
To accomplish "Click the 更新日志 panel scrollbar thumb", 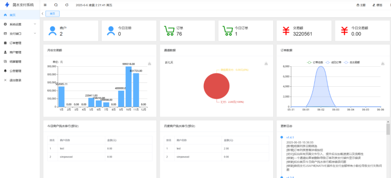I will click(388, 129).
